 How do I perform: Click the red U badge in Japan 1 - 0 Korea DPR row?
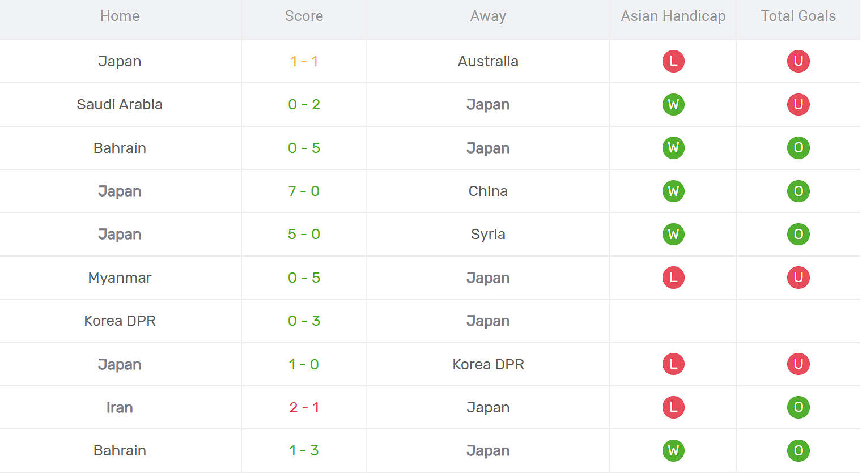[x=798, y=364]
